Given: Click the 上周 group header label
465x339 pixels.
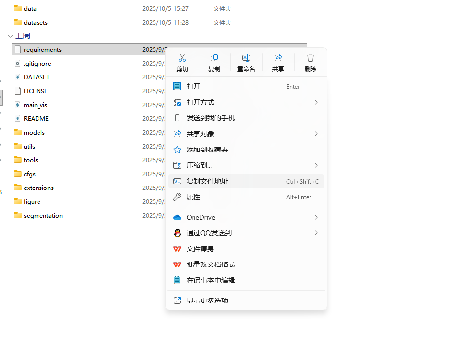Looking at the screenshot, I should click(x=23, y=36).
